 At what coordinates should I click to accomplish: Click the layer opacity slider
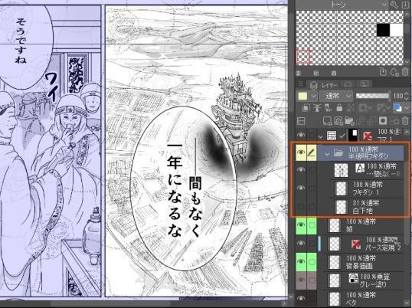372,96
